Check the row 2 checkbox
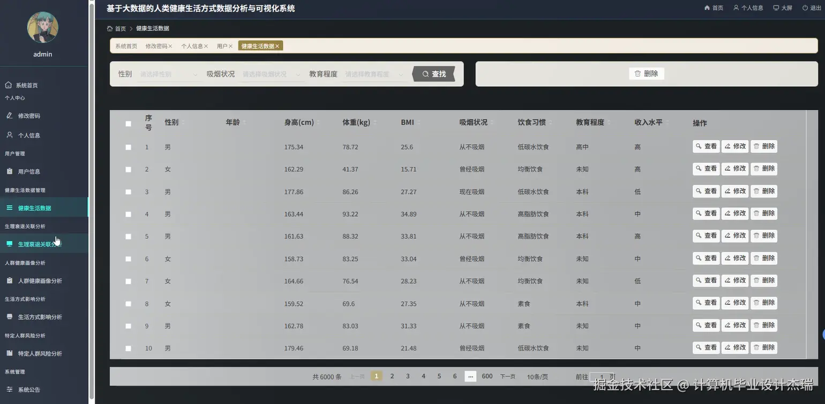This screenshot has width=825, height=404. pos(128,169)
